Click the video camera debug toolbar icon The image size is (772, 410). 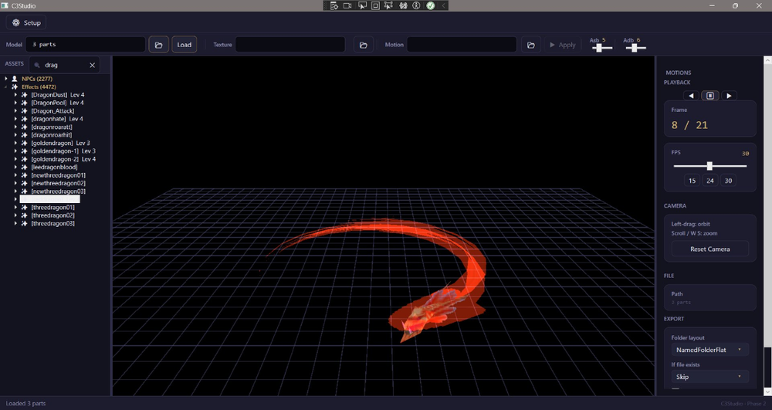pos(347,5)
